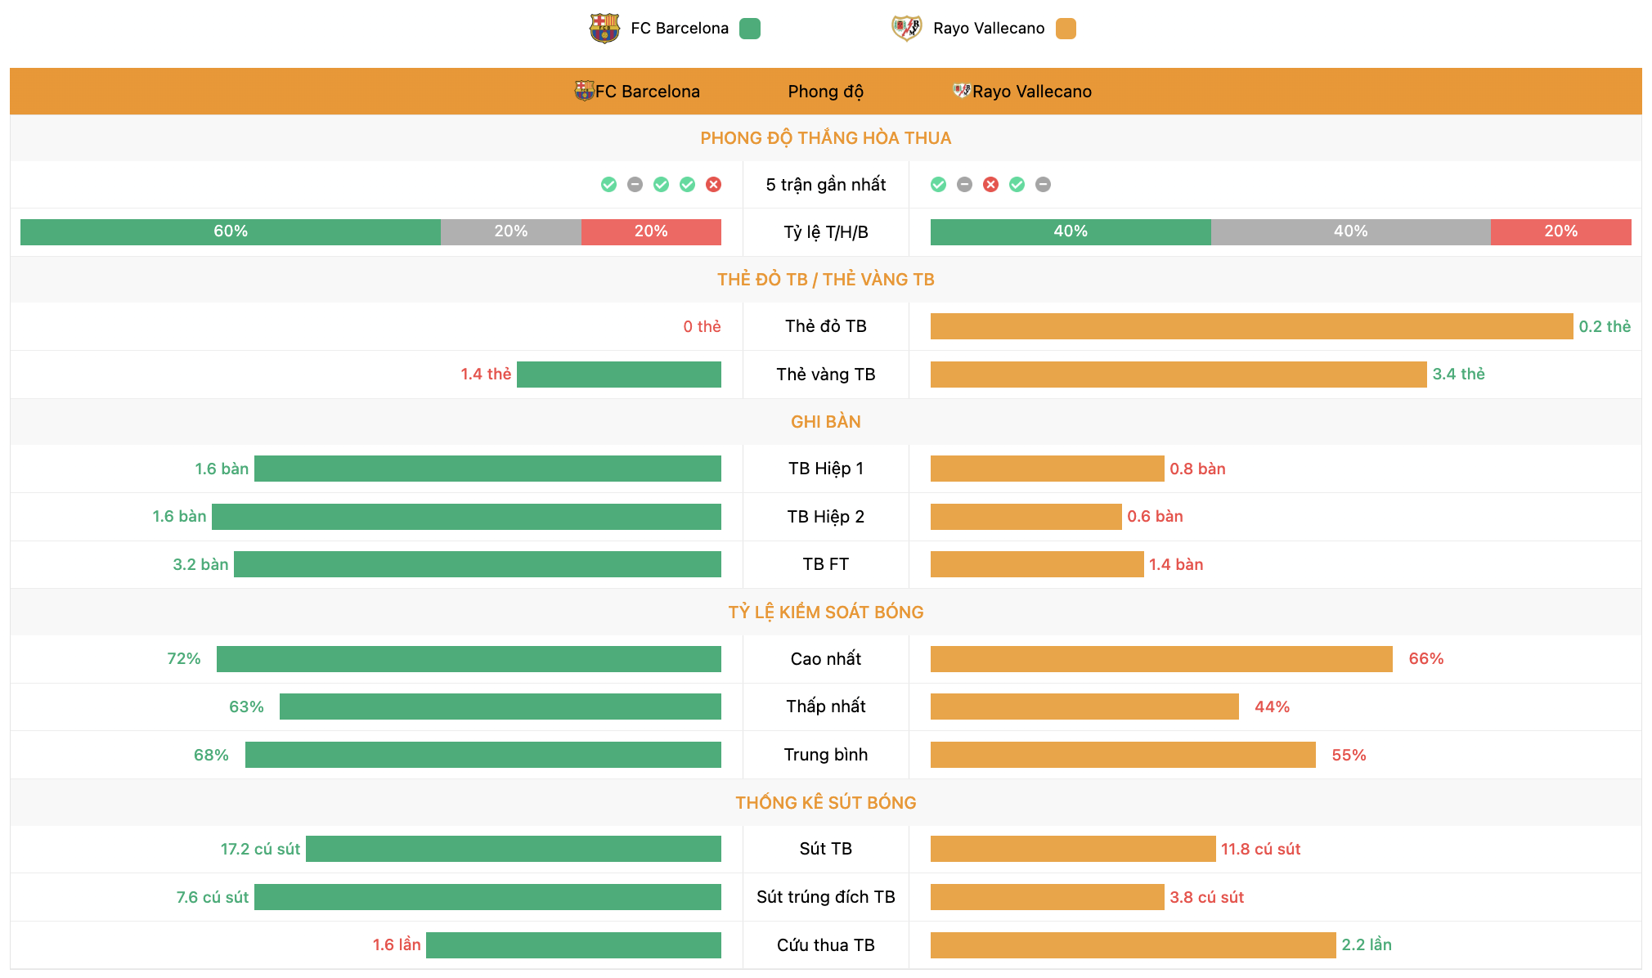Click Barcelona's 20% red loss segment
Image resolution: width=1652 pixels, height=978 pixels.
tap(651, 232)
